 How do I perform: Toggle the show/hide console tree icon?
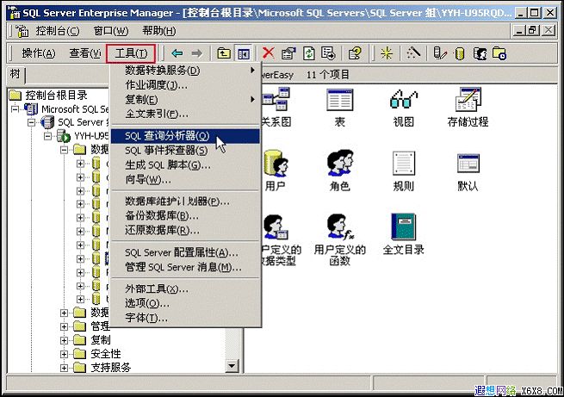tap(244, 53)
